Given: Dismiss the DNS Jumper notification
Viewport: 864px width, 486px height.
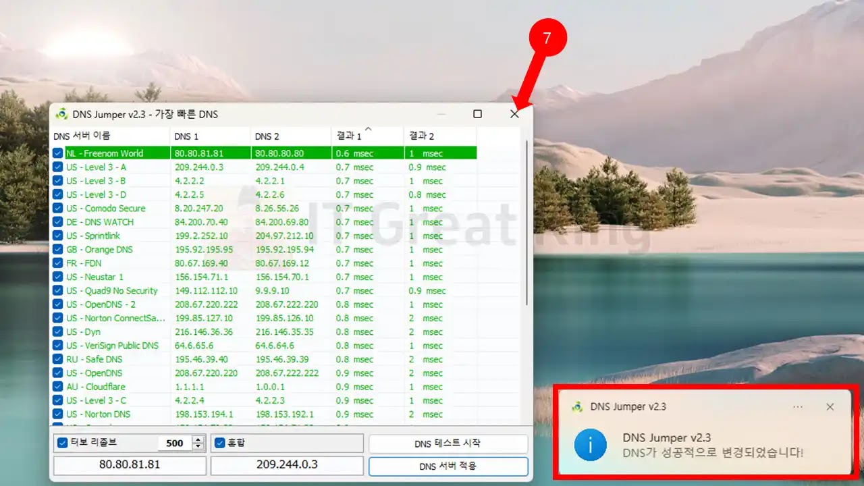Looking at the screenshot, I should 830,407.
